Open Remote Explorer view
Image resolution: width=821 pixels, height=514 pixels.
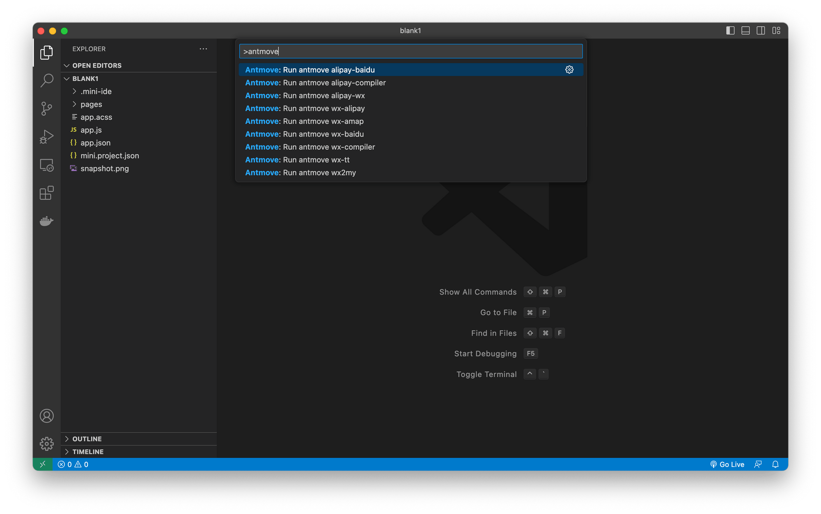click(47, 165)
